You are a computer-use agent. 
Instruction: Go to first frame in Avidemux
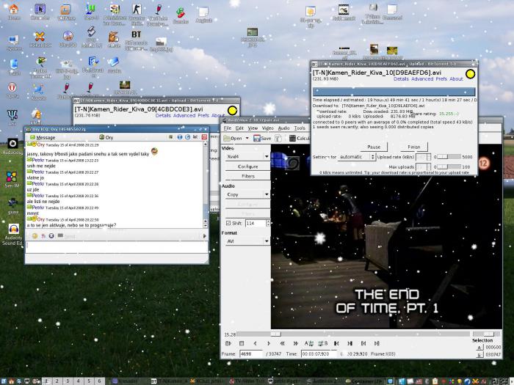pyautogui.click(x=363, y=343)
